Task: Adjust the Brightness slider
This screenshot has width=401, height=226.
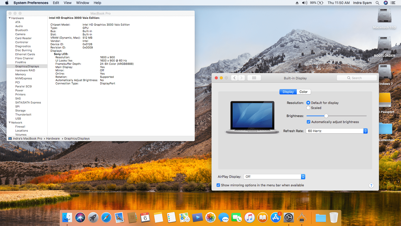Action: 326,116
